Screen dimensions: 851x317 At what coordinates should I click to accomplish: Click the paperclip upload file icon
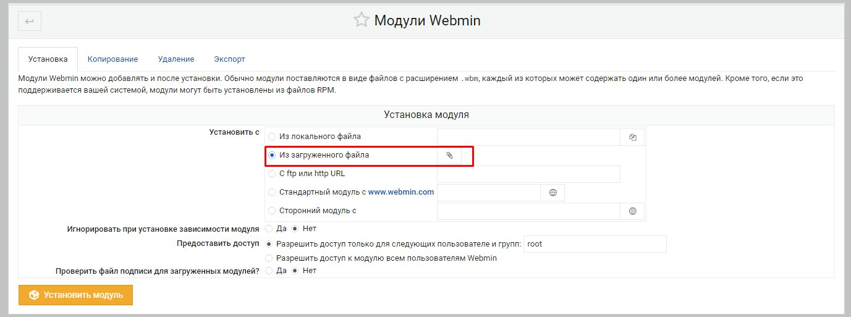[449, 156]
